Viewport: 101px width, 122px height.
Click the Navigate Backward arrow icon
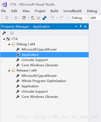click(x=7, y=18)
